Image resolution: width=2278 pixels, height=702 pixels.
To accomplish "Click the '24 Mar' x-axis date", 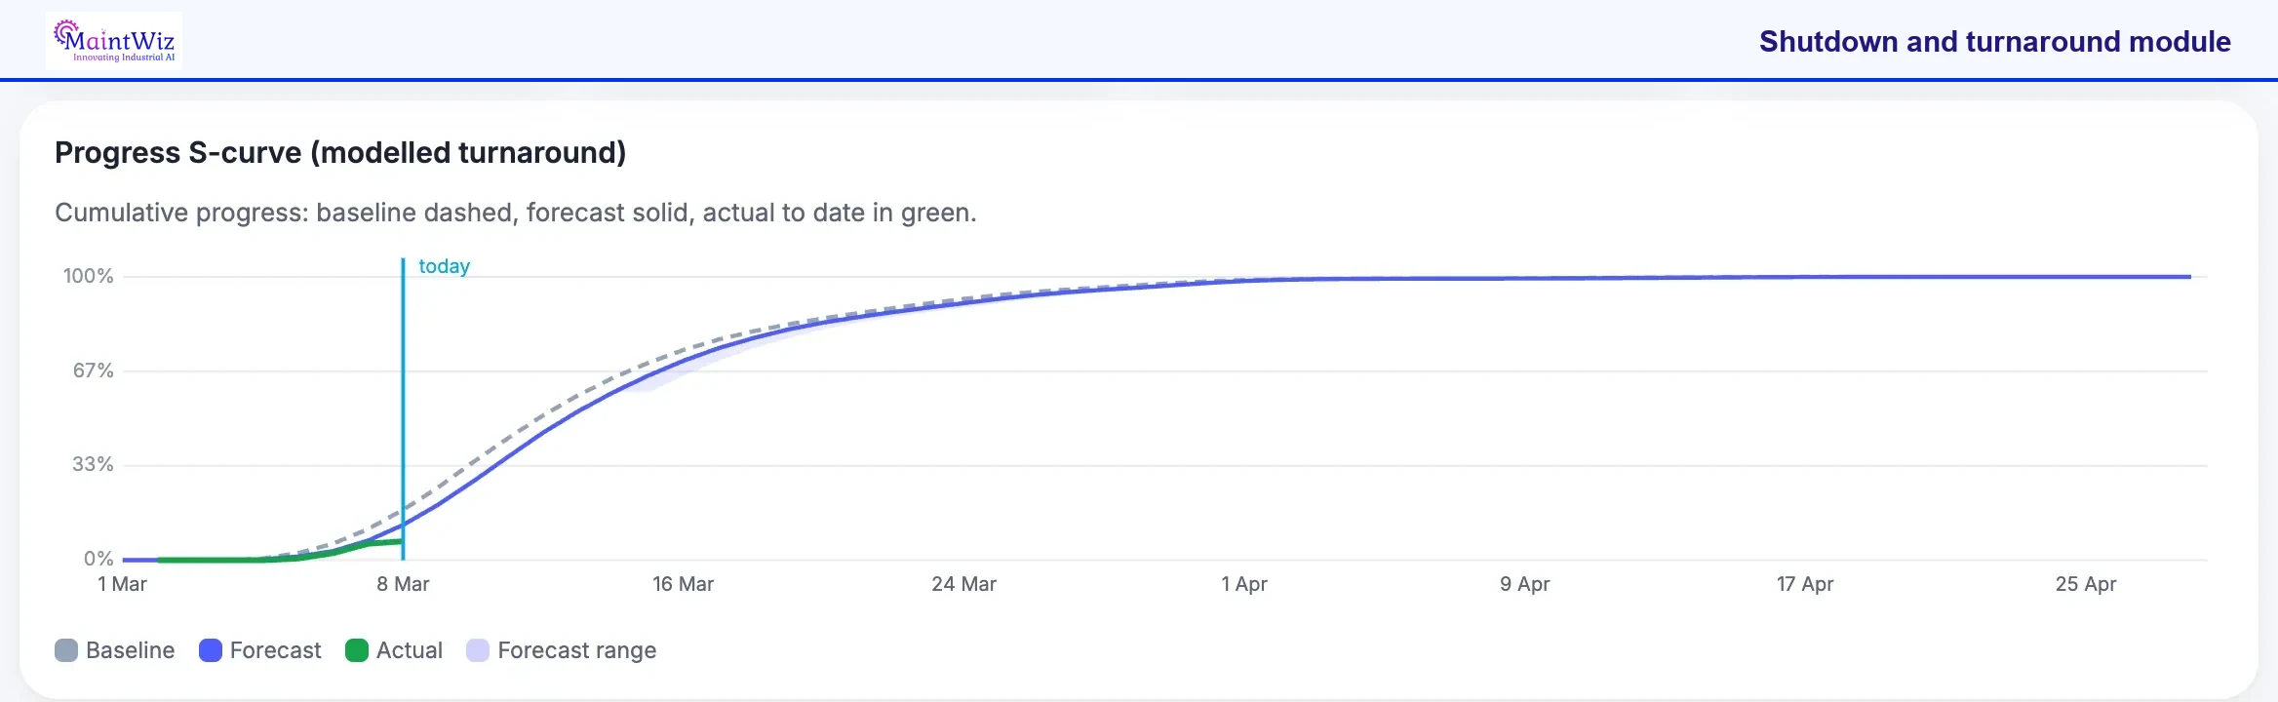I will (x=964, y=584).
